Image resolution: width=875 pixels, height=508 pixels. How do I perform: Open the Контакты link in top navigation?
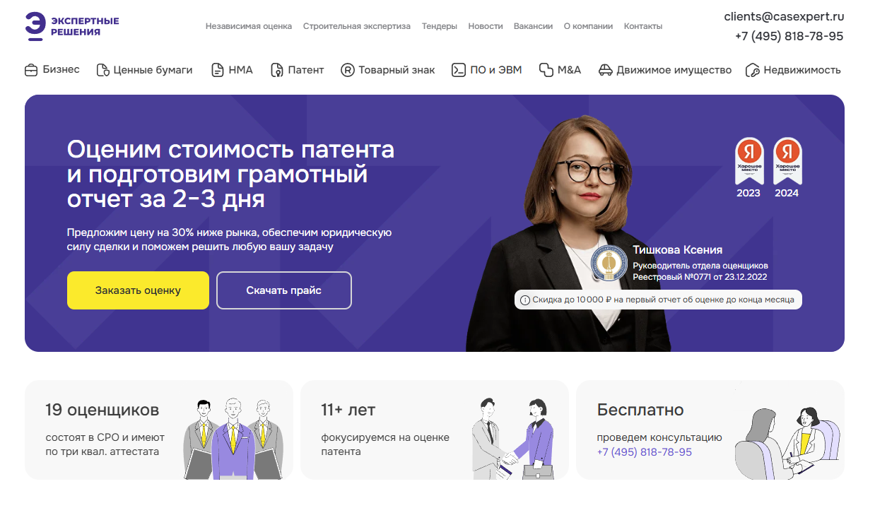coord(643,26)
